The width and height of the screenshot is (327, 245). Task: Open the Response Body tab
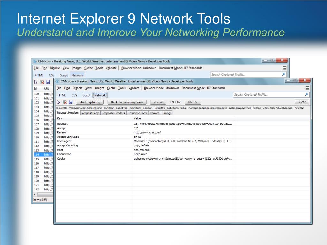click(x=137, y=113)
